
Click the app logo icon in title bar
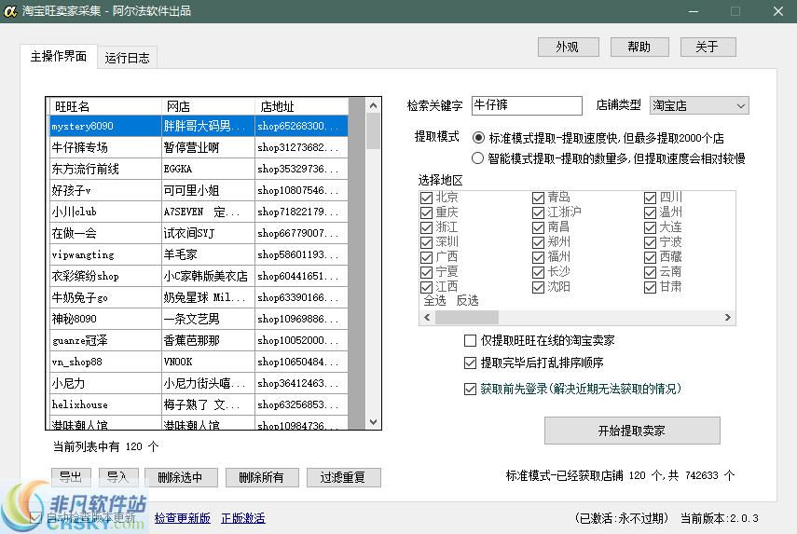point(10,10)
